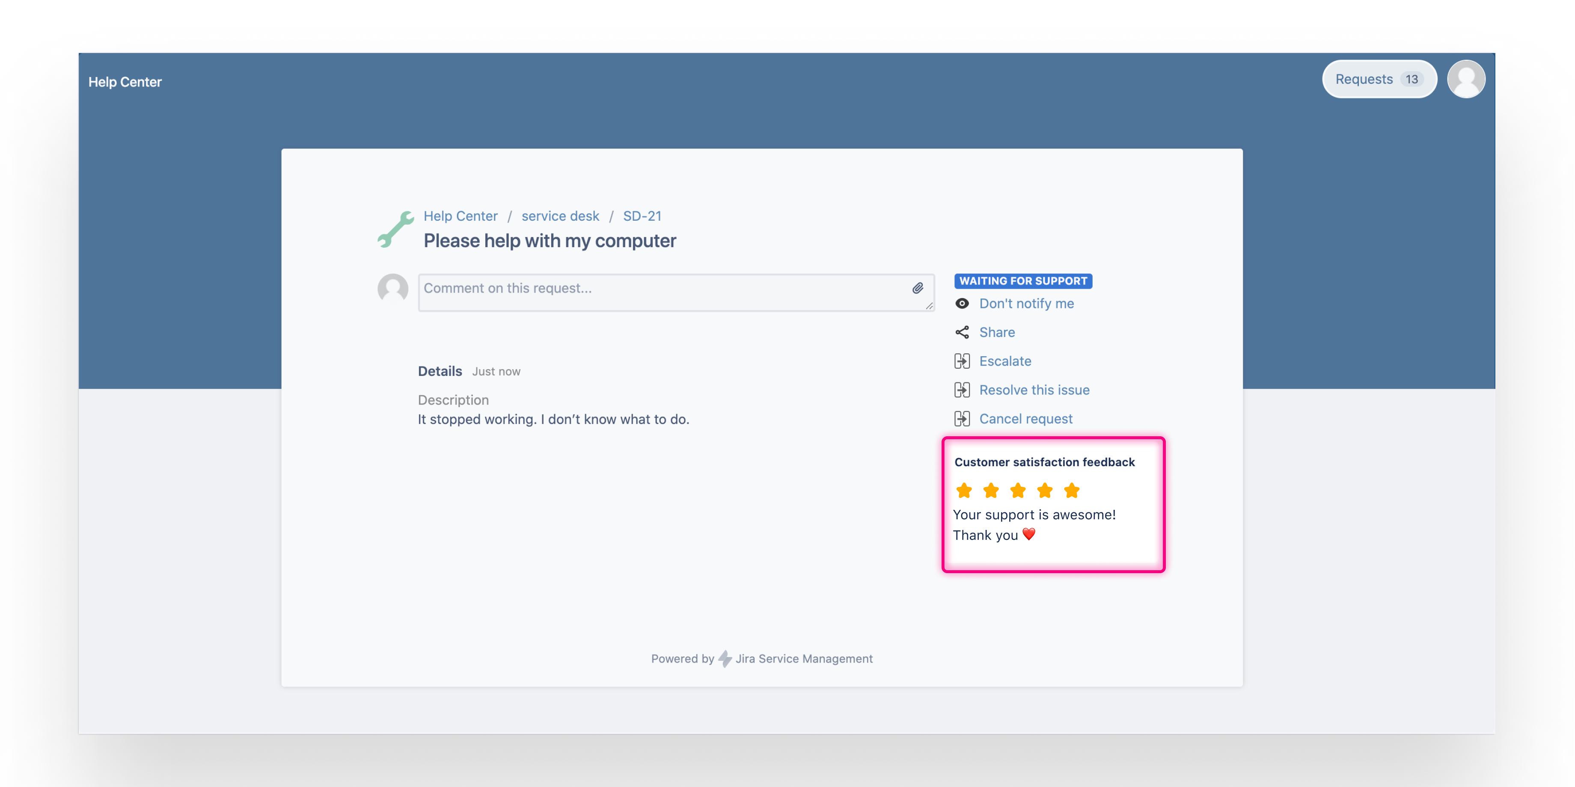Select Share from the sidebar menu
Image resolution: width=1575 pixels, height=787 pixels.
click(998, 330)
